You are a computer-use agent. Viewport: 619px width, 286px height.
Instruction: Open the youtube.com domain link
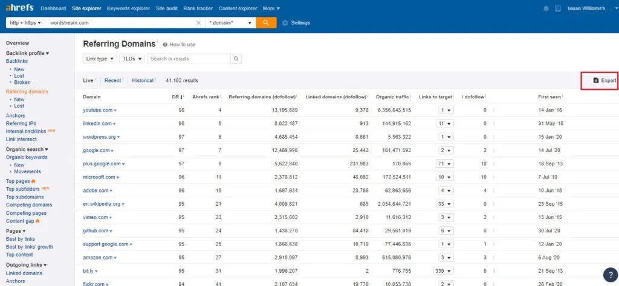(x=97, y=110)
